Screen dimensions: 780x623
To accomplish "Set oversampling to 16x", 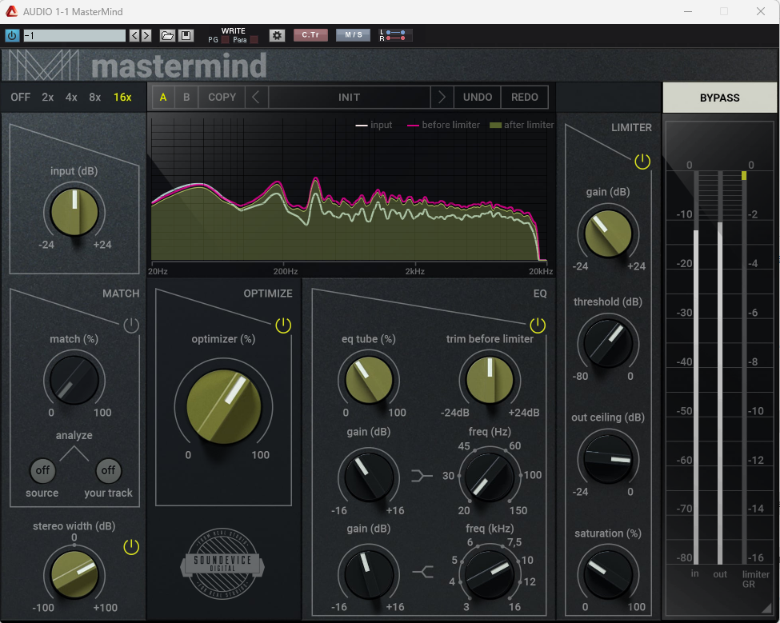I will [x=122, y=97].
